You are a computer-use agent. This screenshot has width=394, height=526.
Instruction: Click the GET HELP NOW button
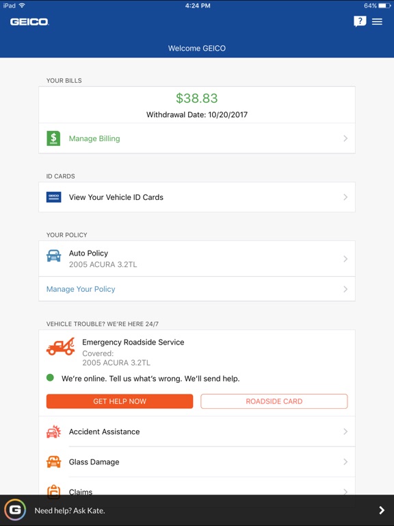point(120,401)
